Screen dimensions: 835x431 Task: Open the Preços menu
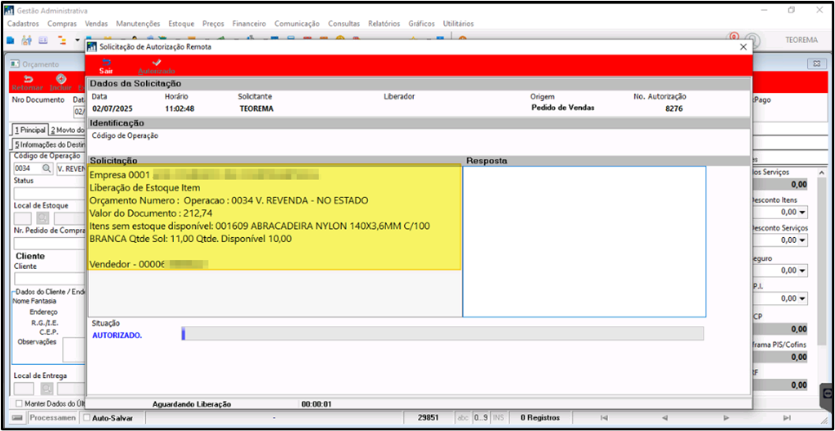coord(213,24)
